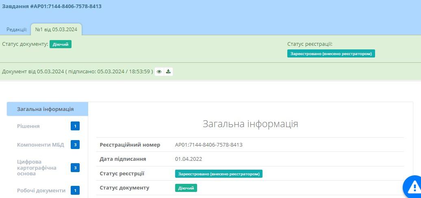This screenshot has height=198, width=421.
Task: Open the Цифрова картографічна основа section
Action: [x=37, y=168]
